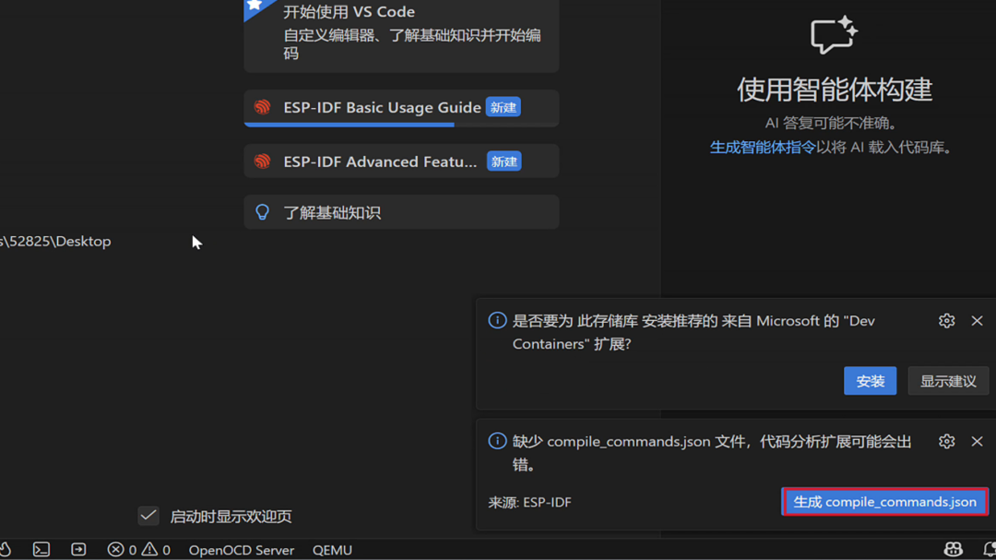This screenshot has height=560, width=996.
Task: Open the 生成智能体指令 link
Action: click(x=763, y=148)
